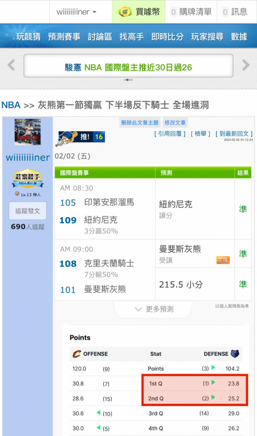Click 刪除此文章主題 delete topic button
Image resolution: width=257 pixels, height=436 pixels.
pyautogui.click(x=140, y=123)
